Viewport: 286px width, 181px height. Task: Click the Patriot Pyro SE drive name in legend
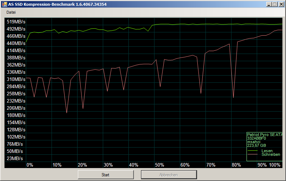point(265,135)
